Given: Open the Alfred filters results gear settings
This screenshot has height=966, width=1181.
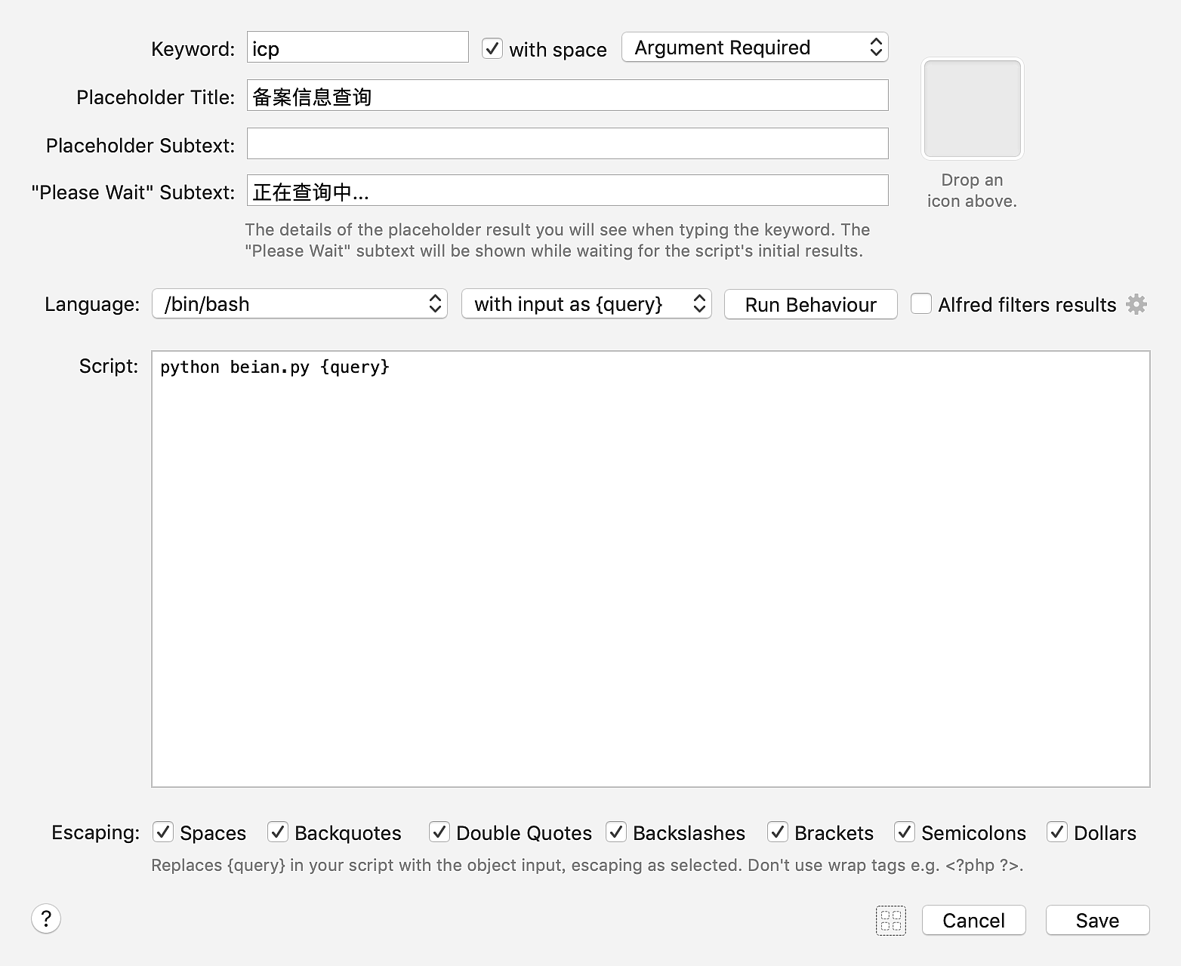Looking at the screenshot, I should click(x=1136, y=304).
